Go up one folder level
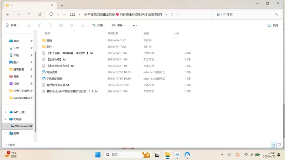This screenshot has width=285, height=160. point(29,15)
